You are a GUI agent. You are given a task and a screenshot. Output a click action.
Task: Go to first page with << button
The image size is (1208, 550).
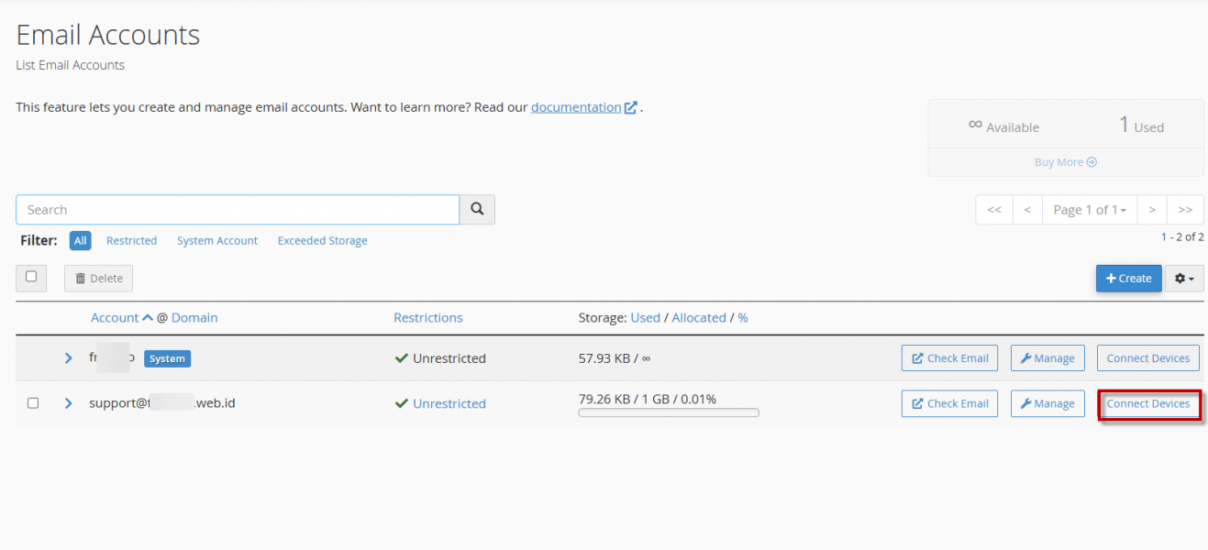[x=994, y=210]
